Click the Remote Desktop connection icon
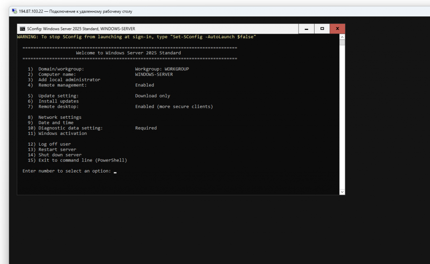This screenshot has height=264, width=430. tap(14, 11)
